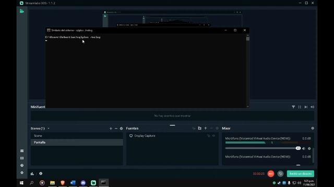Open the info icon in footer
Viewport: 334px width, 187px height.
[41, 173]
